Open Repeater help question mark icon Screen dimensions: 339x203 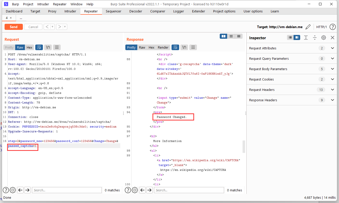[x=332, y=27]
